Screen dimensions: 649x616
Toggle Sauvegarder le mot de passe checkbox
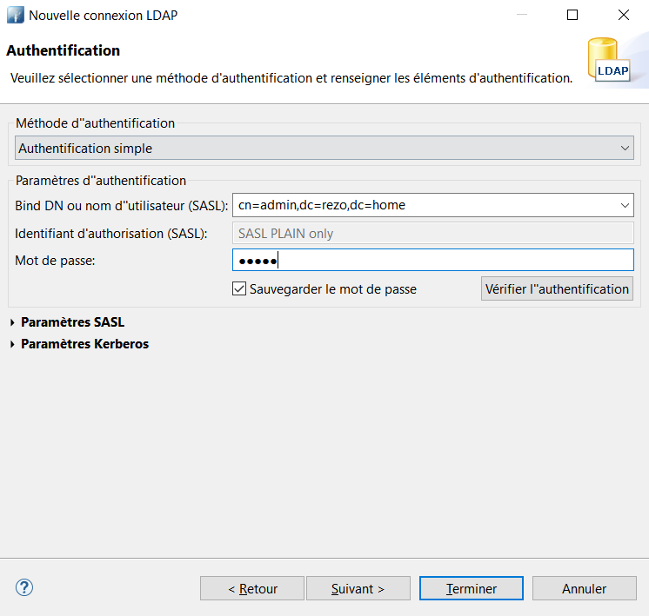(239, 288)
